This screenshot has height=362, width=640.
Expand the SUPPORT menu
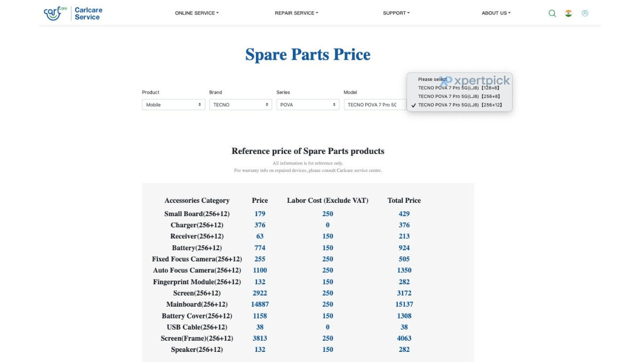(396, 13)
